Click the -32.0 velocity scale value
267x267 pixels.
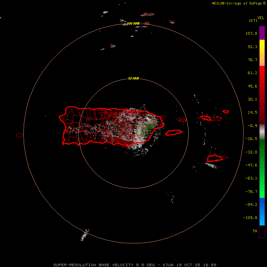point(251,152)
